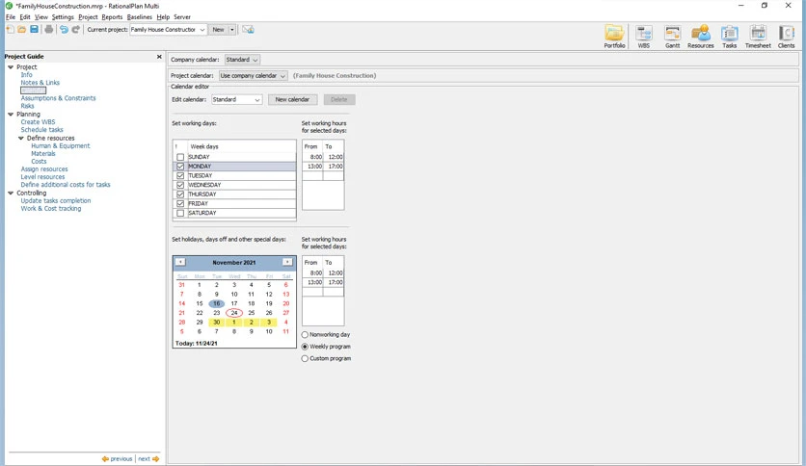Open the File menu
The height and width of the screenshot is (466, 806).
(x=11, y=17)
